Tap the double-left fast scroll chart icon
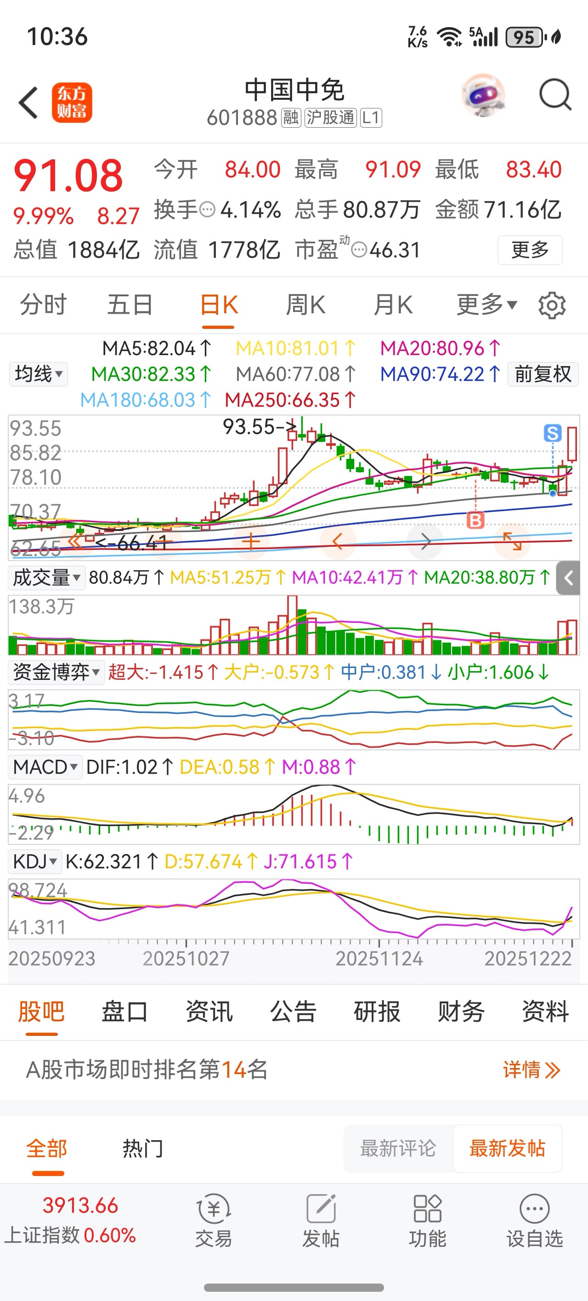 pyautogui.click(x=76, y=542)
